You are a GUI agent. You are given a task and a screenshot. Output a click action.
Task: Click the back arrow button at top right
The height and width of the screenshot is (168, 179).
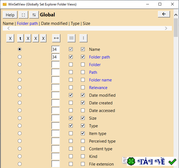[x=164, y=14]
